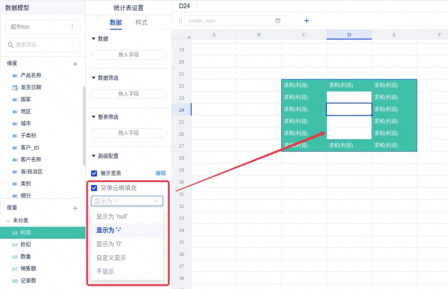Click the 搜索字段 search box
This screenshot has height=289, width=448.
(x=43, y=45)
